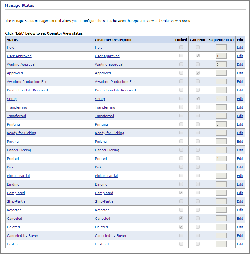Click the Manage Status page title
Screen dimensions: 250x254
[20, 5]
